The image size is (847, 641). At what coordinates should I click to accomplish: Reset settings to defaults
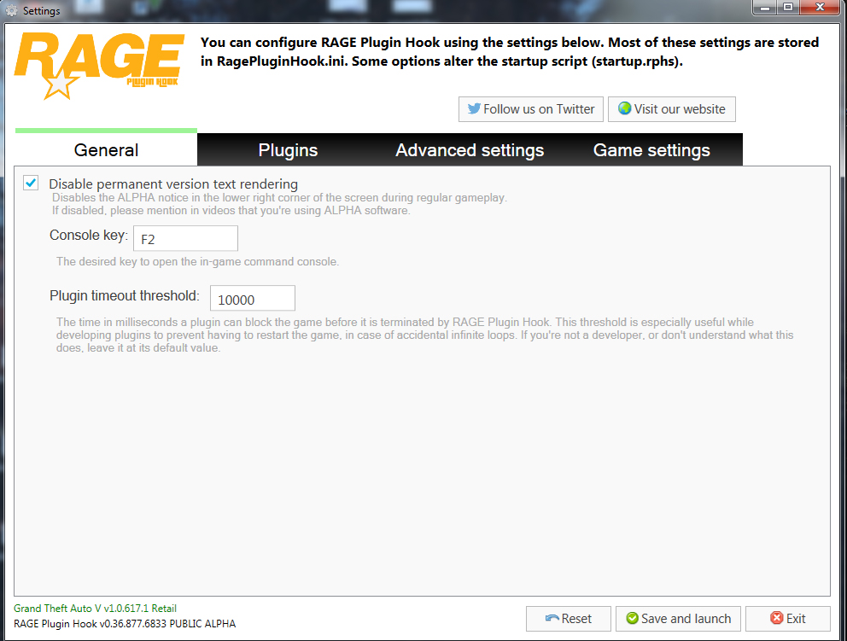(x=569, y=618)
